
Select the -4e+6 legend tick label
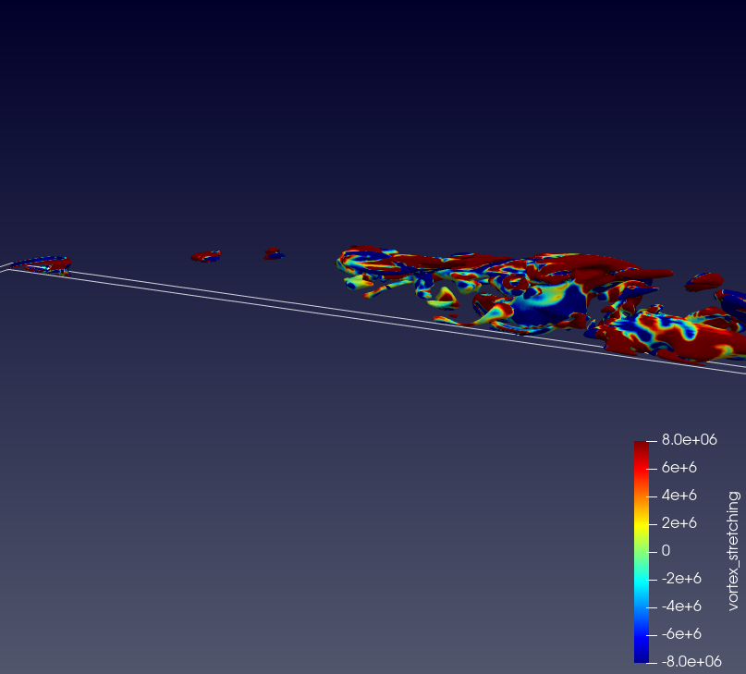[680, 607]
